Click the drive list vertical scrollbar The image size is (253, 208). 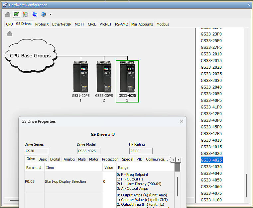coord(246,185)
